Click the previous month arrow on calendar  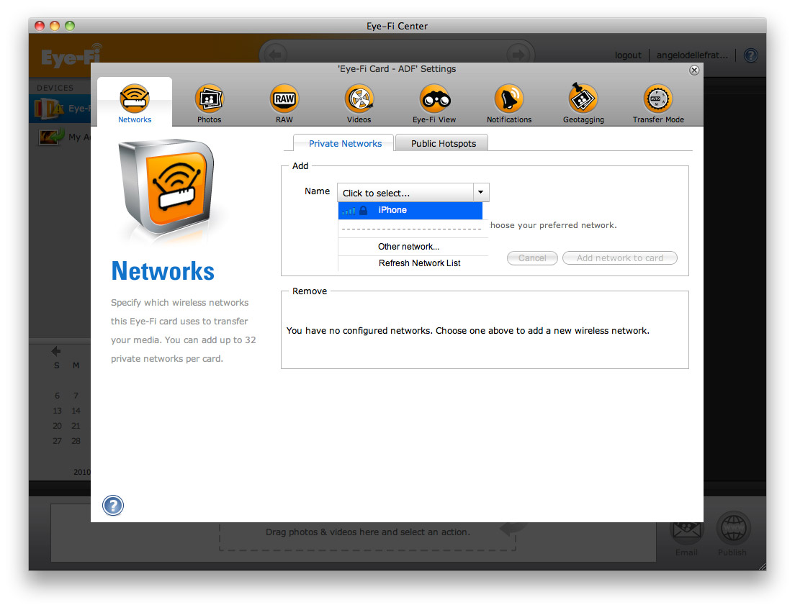pyautogui.click(x=55, y=350)
